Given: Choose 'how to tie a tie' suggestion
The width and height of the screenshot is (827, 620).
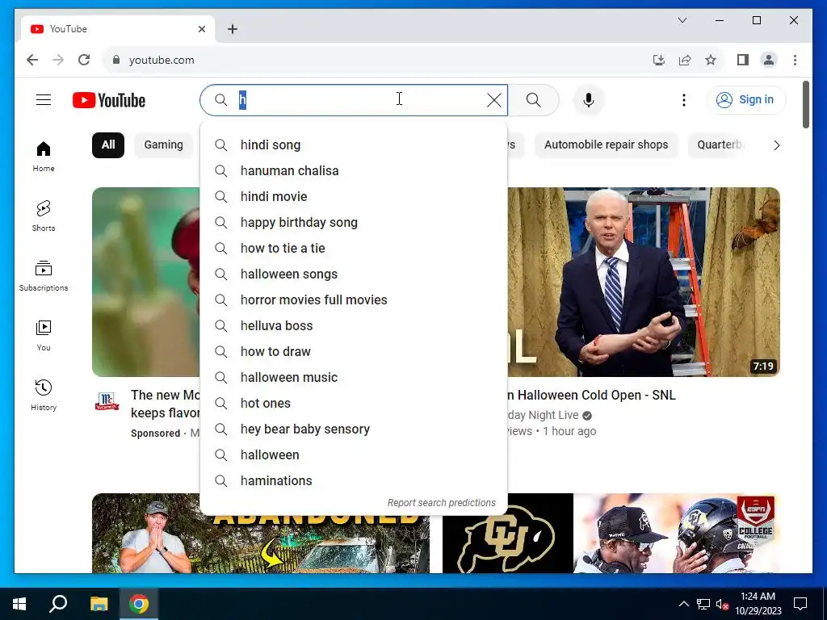Looking at the screenshot, I should coord(354,249).
